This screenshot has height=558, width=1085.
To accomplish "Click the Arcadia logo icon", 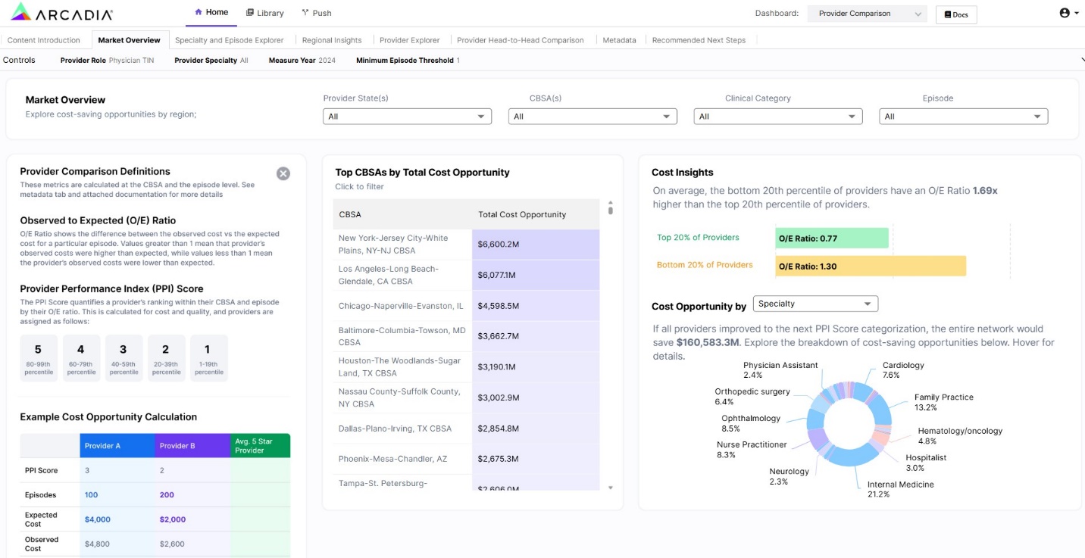I will [x=20, y=12].
